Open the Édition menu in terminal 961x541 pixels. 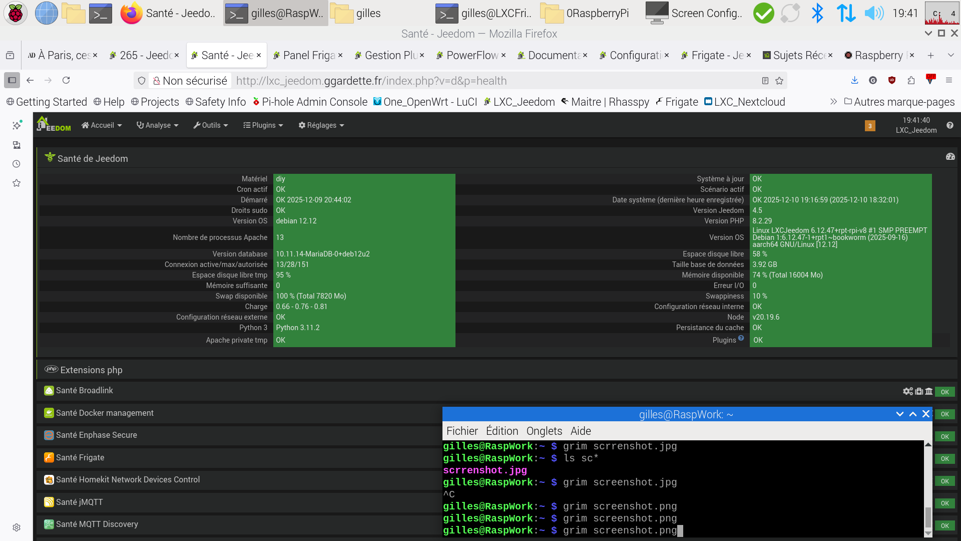click(502, 431)
